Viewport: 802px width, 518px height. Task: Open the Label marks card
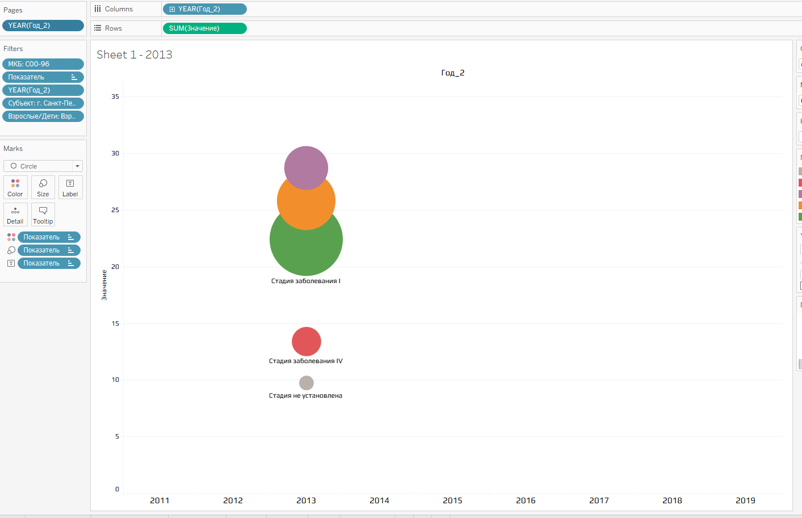[x=70, y=187]
